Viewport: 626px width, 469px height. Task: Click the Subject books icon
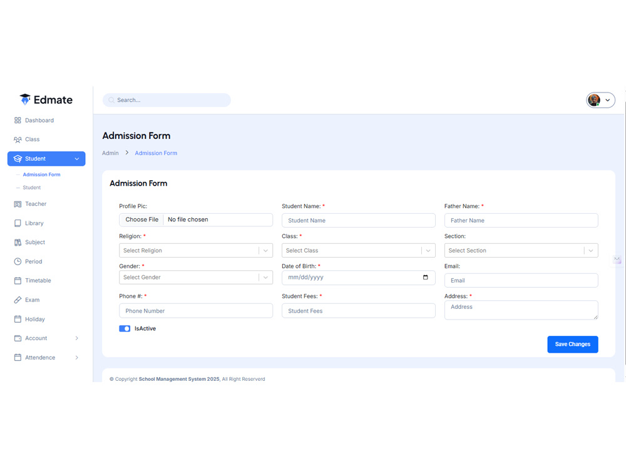coord(18,243)
